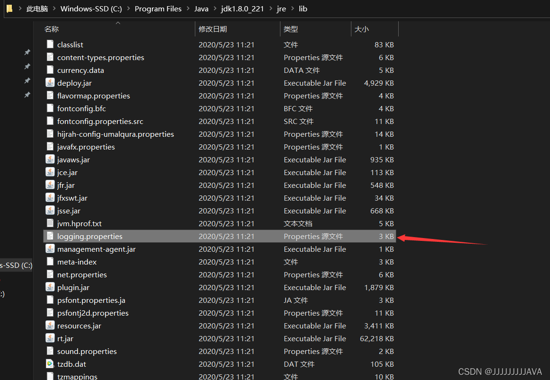Click the resources.jar file icon
Image resolution: width=550 pixels, height=380 pixels.
point(50,326)
